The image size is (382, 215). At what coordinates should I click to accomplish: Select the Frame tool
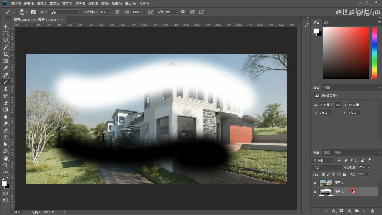[x=5, y=61]
